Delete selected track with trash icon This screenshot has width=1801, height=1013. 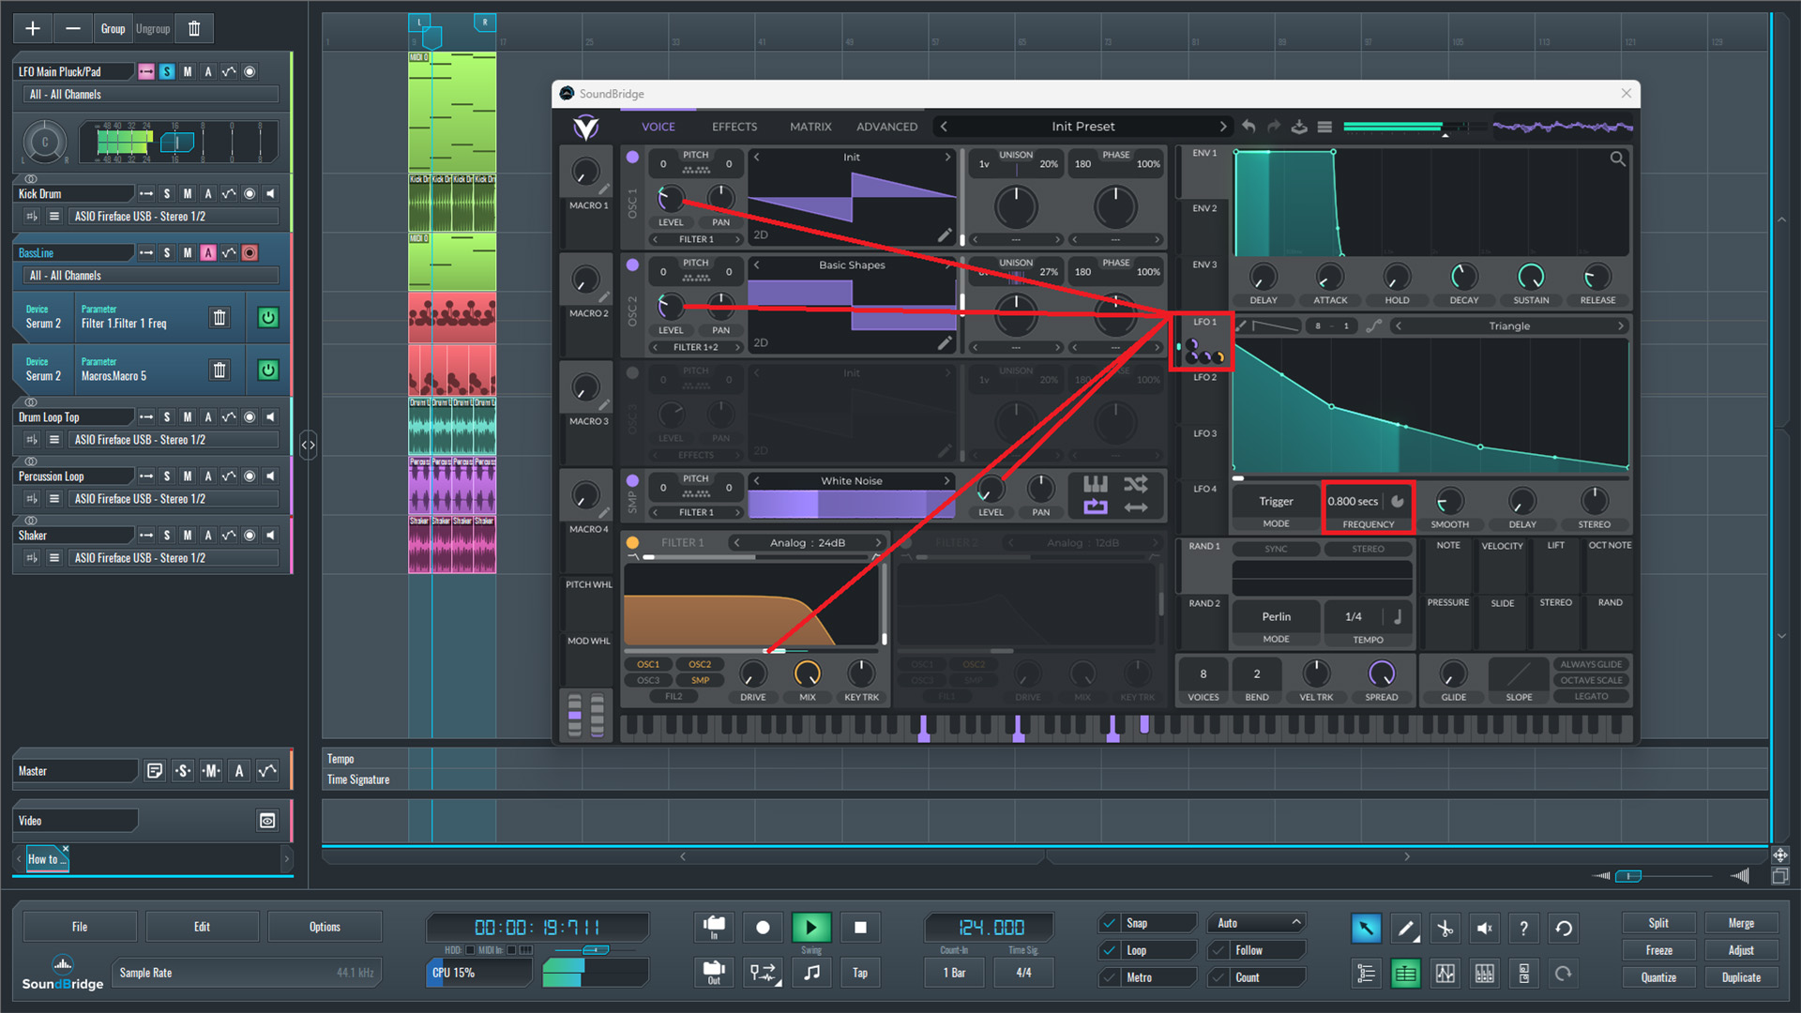click(x=194, y=28)
